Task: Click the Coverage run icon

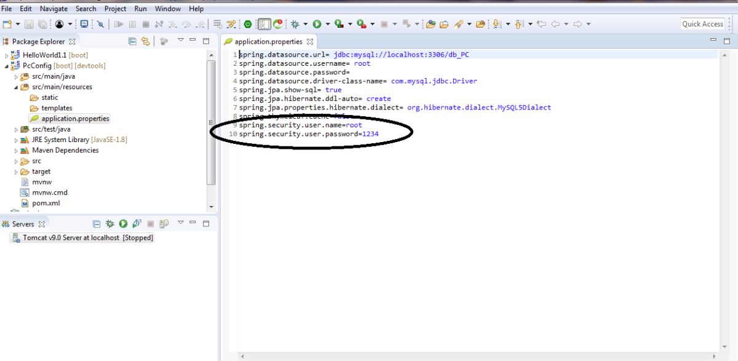Action: point(339,24)
